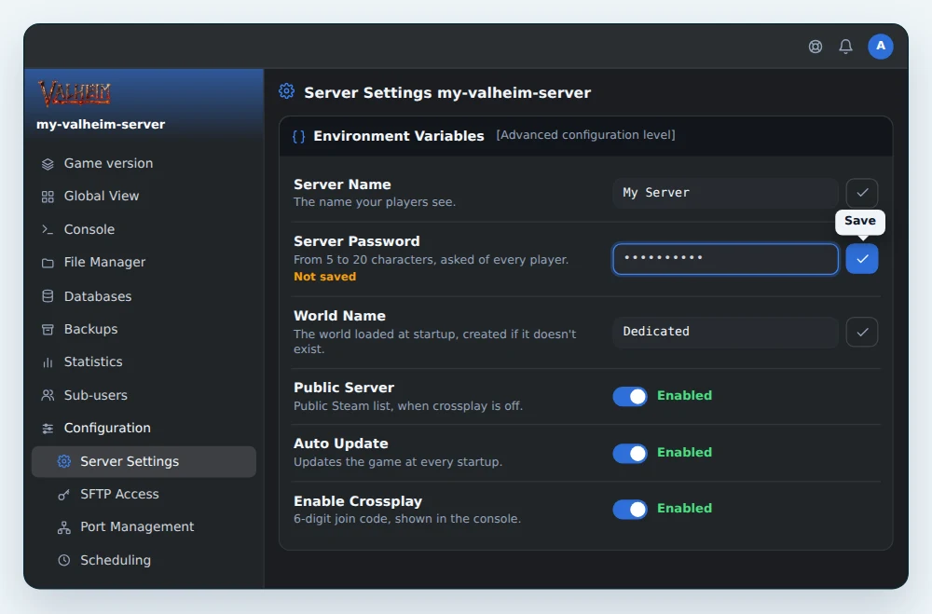Viewport: 932px width, 614px height.
Task: Select Server Settings submenu item
Action: point(144,461)
